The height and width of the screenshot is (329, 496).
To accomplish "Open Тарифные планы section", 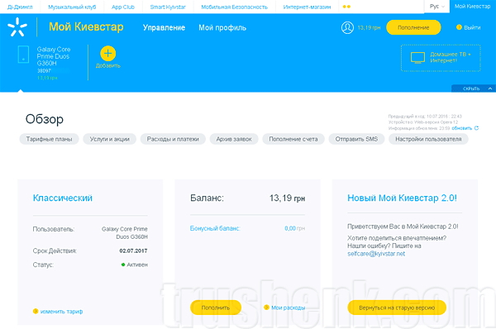I will 49,139.
